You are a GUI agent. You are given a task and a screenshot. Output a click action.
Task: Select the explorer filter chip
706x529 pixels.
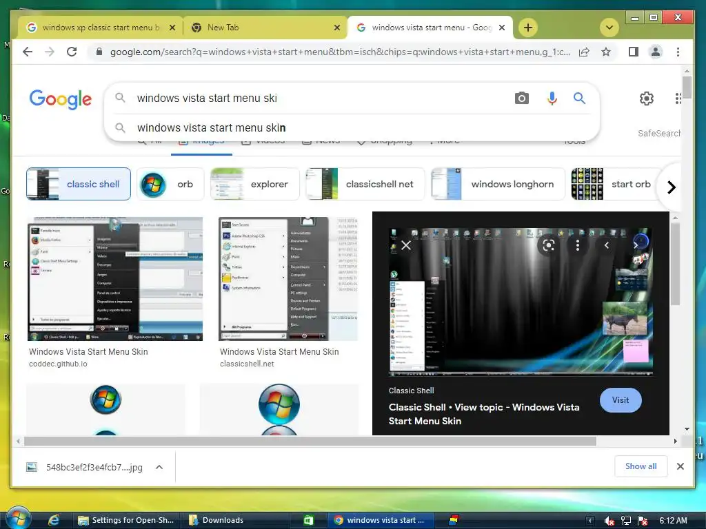[x=254, y=184]
